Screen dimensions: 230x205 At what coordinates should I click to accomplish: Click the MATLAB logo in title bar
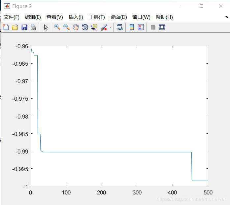7,6
